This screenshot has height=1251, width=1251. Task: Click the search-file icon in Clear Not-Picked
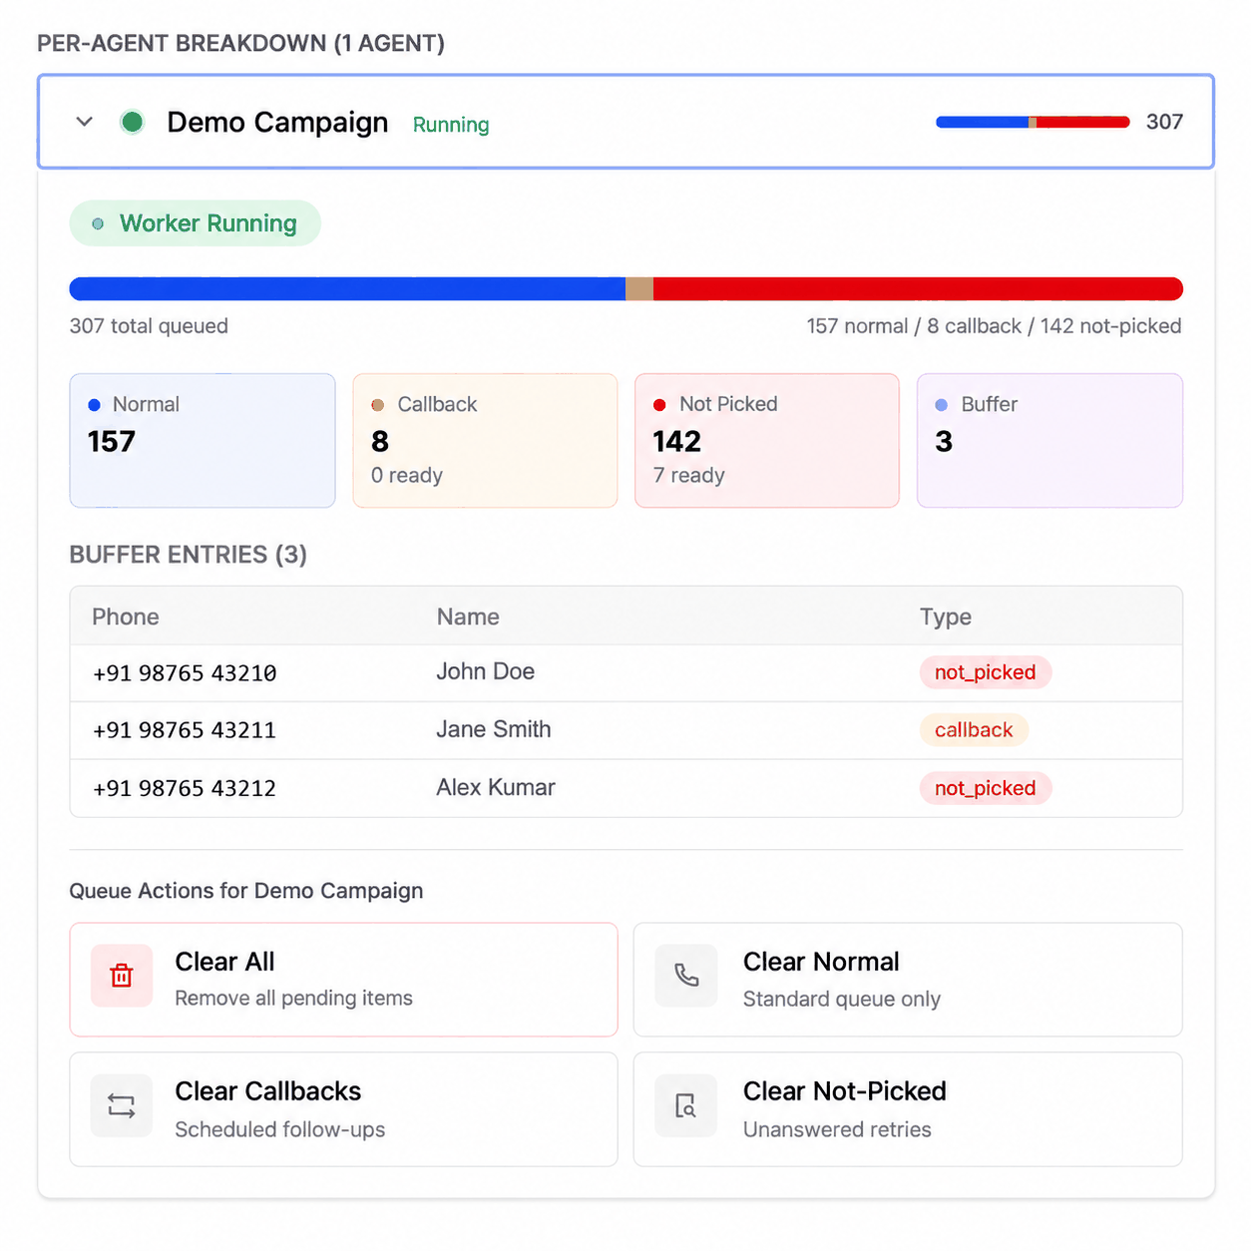point(686,1105)
